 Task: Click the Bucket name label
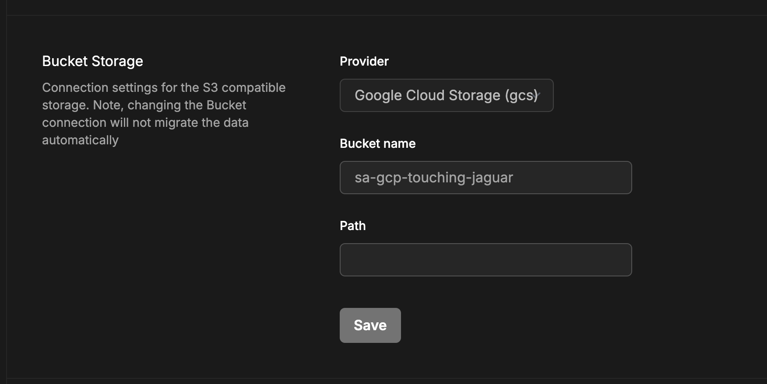[377, 143]
